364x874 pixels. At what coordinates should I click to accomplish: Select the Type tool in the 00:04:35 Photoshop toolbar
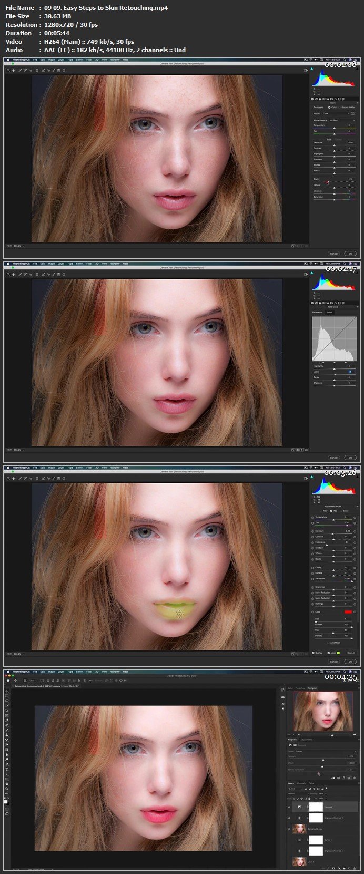pos(7,769)
